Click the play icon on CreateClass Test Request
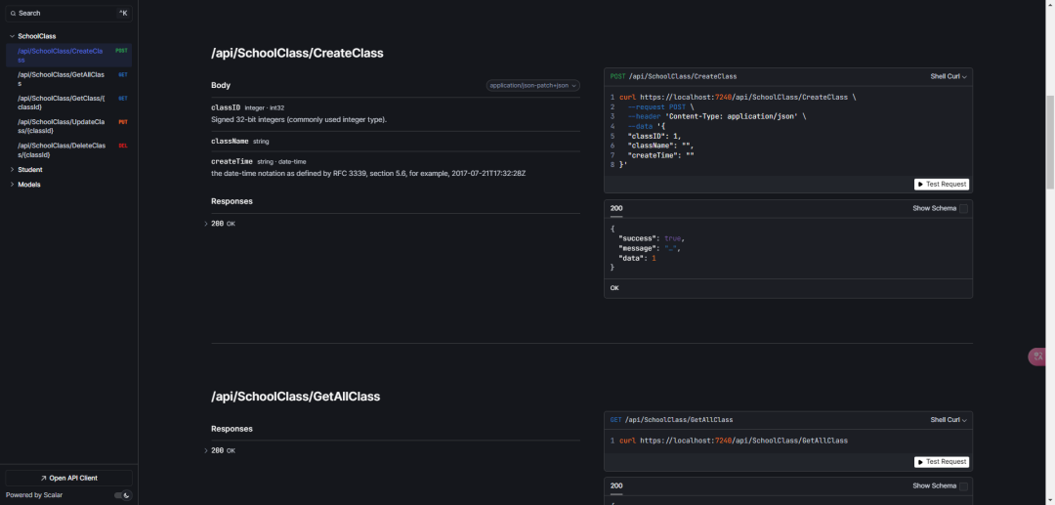The width and height of the screenshot is (1055, 505). 920,185
